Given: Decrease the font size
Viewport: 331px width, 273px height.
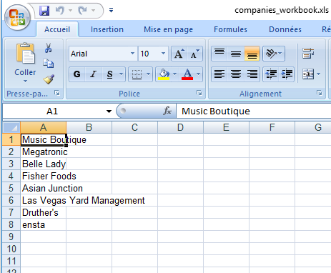Looking at the screenshot, I should pyautogui.click(x=195, y=54).
